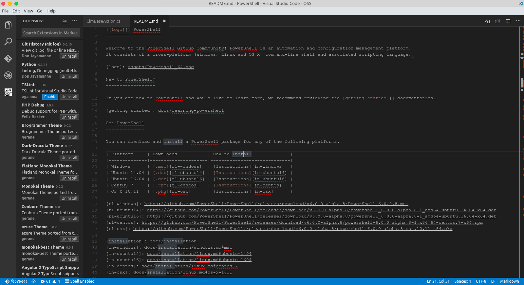This screenshot has width=524, height=285.
Task: Uninstall Flatland Monokai Theme extension
Action: pyautogui.click(x=69, y=178)
